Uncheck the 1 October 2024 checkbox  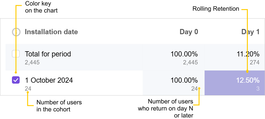16,80
